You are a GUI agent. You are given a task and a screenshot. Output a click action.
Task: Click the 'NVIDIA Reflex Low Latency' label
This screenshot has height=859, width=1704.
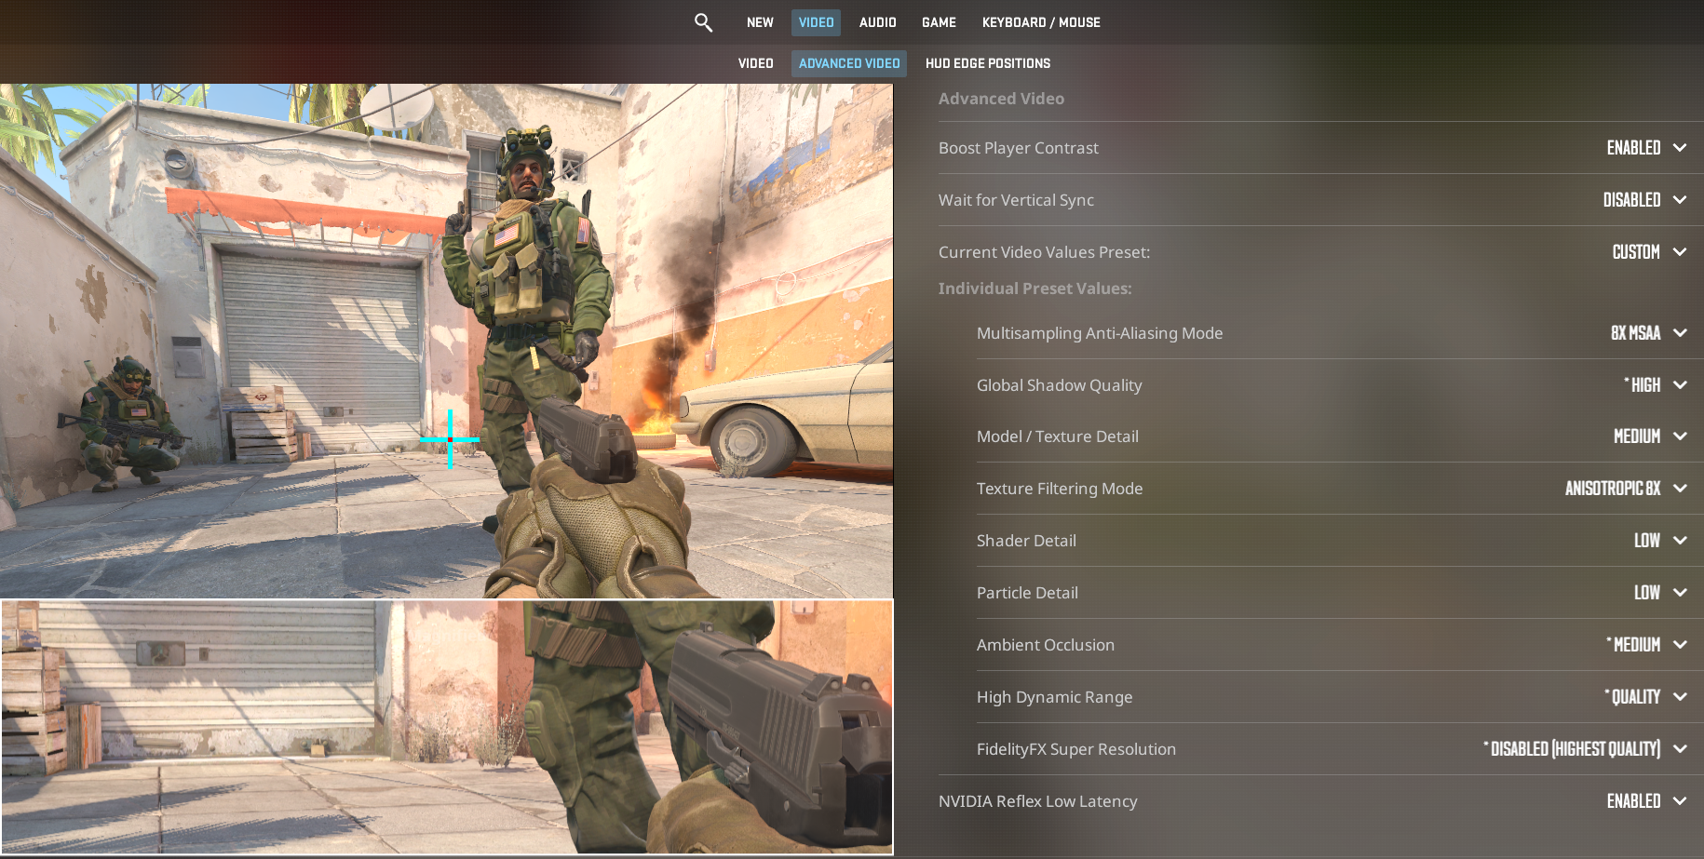1037,801
